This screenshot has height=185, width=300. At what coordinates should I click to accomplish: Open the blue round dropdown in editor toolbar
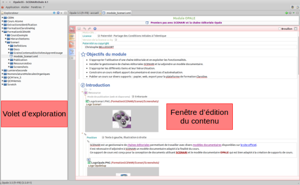click(95, 28)
